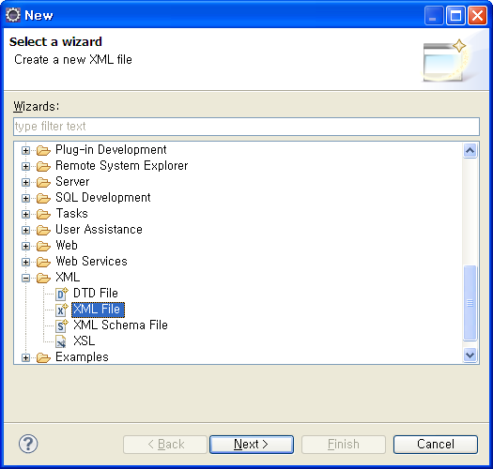Click the Examples folder icon

tap(43, 357)
